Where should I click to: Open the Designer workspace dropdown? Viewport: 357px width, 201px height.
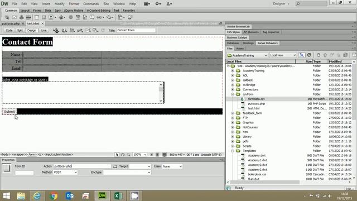[x=281, y=4]
